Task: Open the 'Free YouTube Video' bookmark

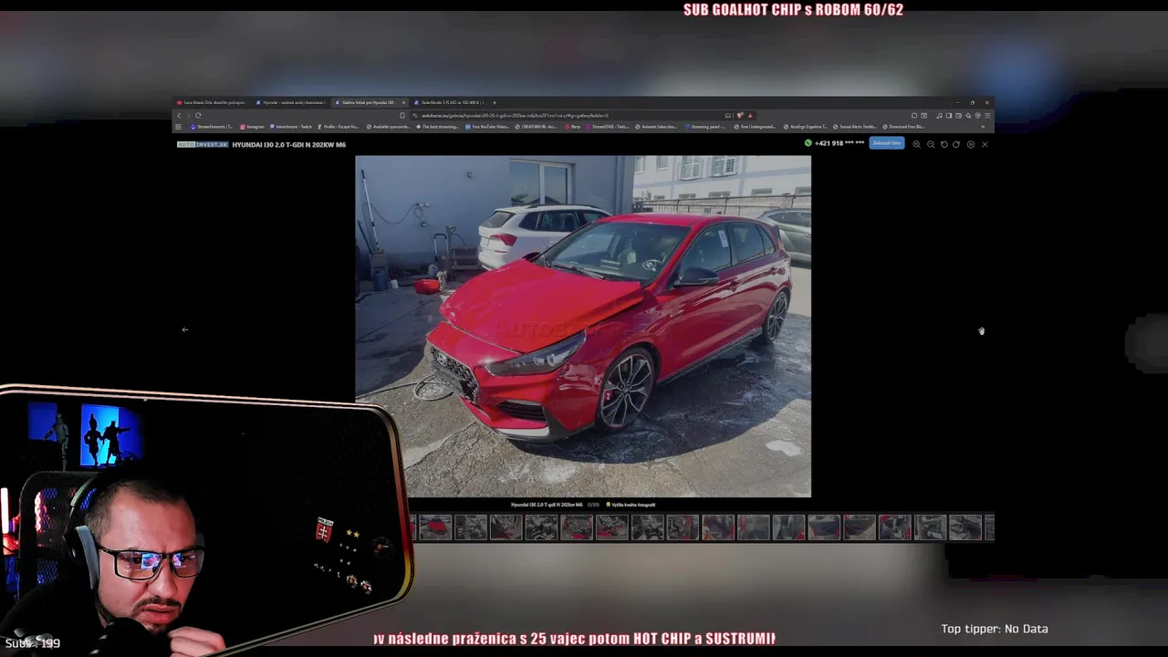Action: [x=486, y=127]
